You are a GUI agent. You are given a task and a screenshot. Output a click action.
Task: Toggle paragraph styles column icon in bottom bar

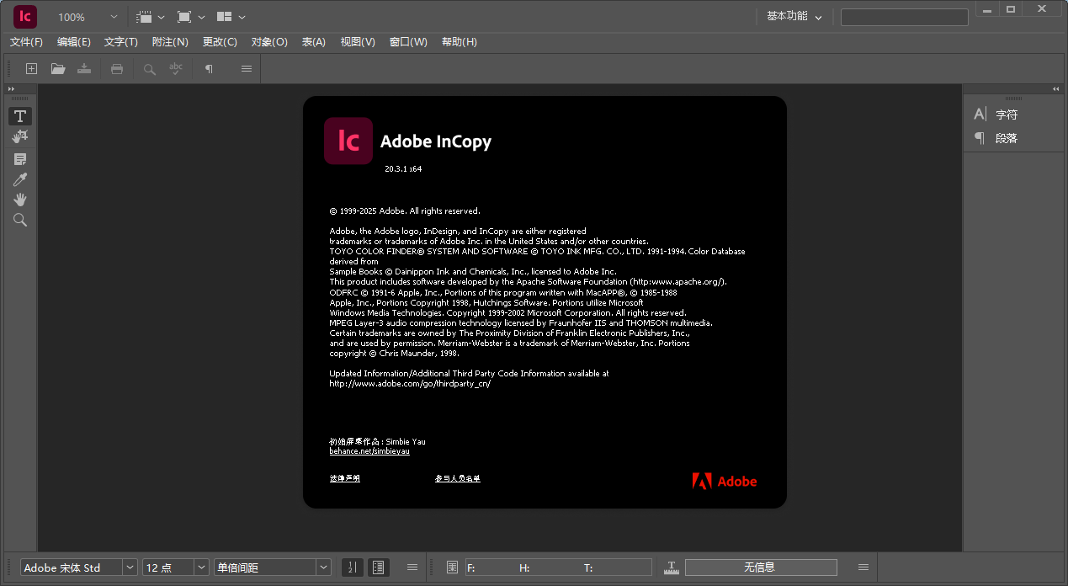coord(379,567)
